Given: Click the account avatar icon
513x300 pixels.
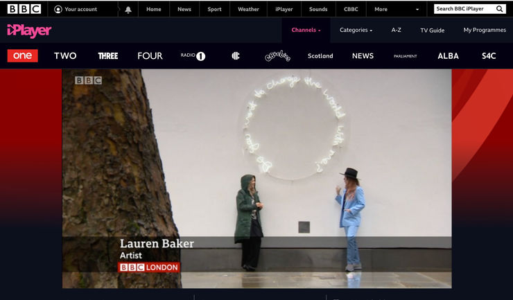Looking at the screenshot, I should point(58,9).
